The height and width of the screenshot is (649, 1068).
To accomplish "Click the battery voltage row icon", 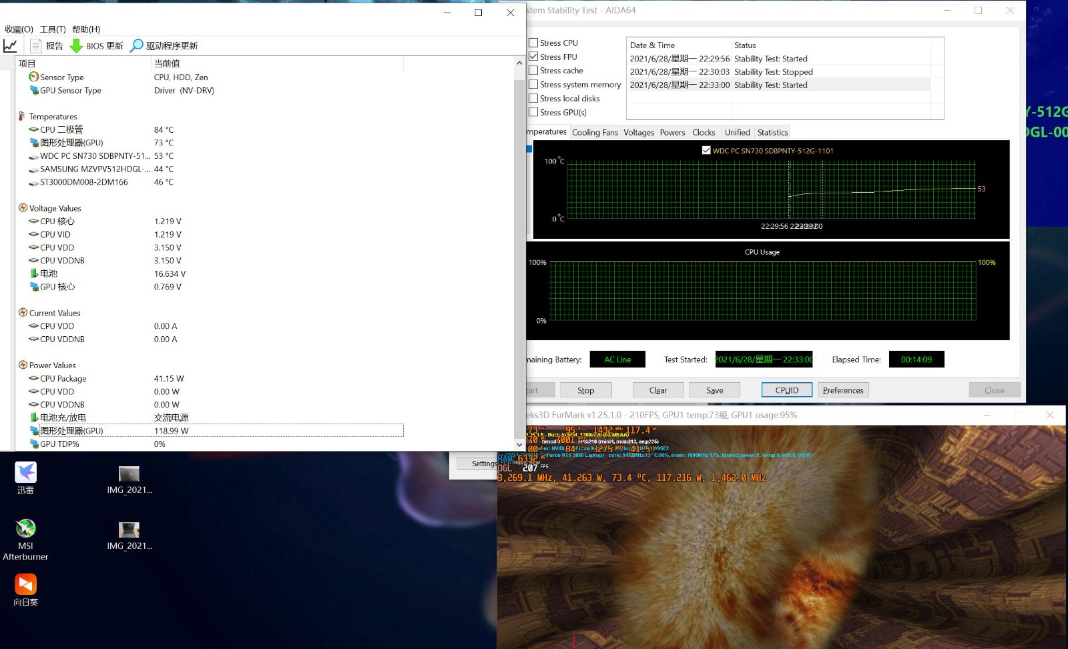I will tap(34, 273).
